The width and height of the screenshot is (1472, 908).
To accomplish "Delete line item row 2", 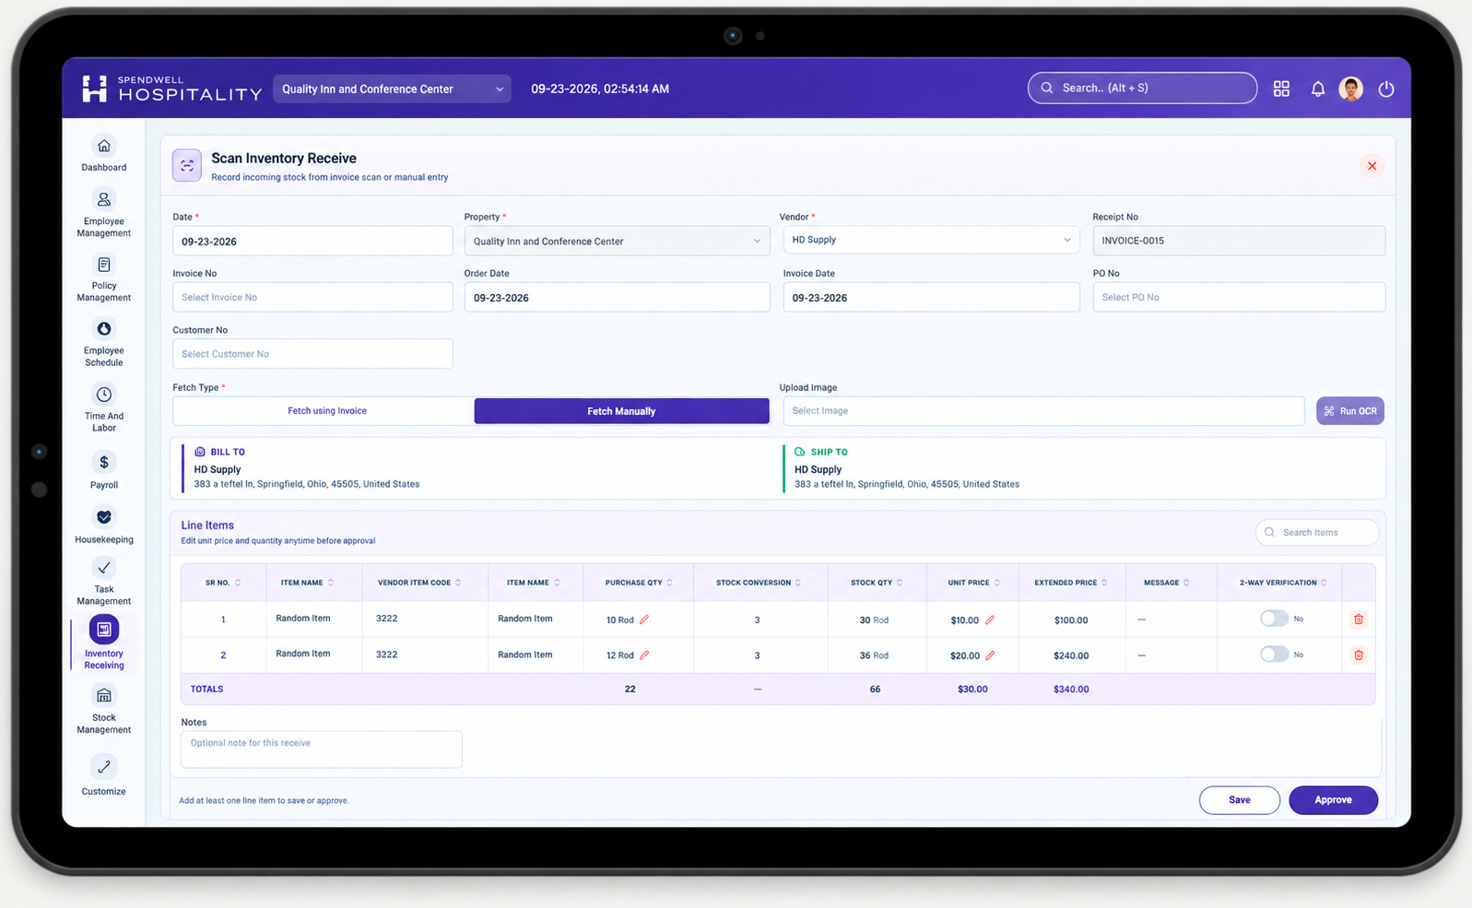I will click(x=1359, y=655).
